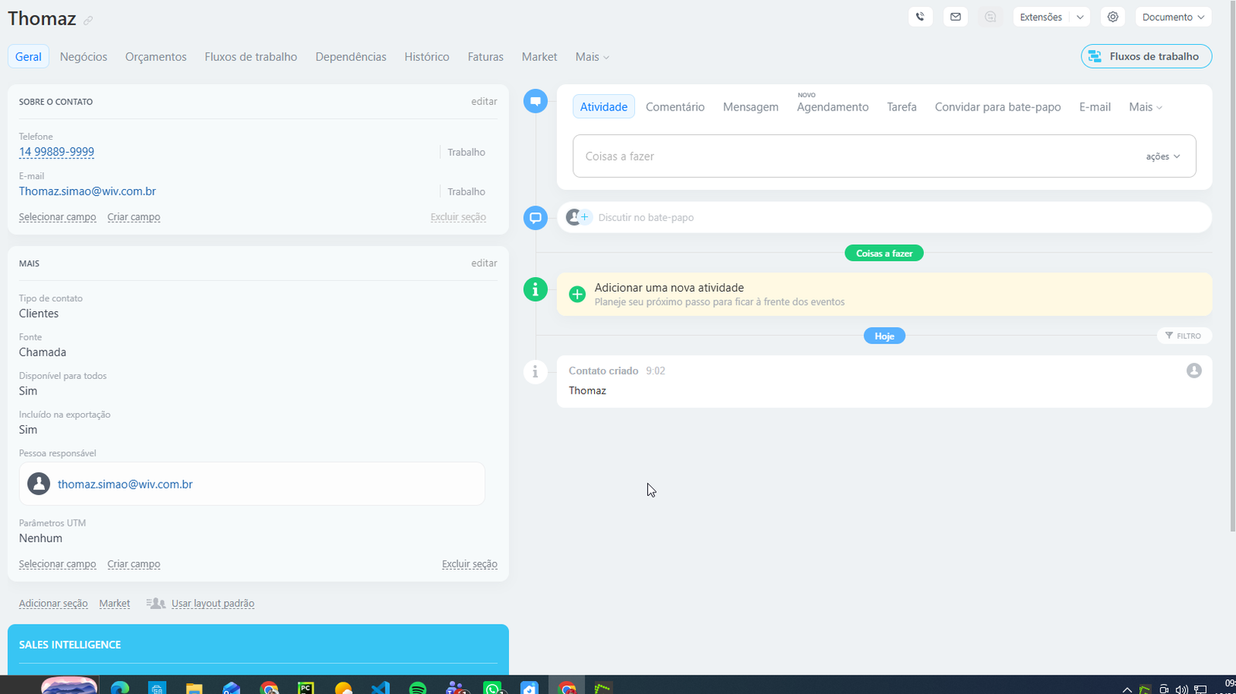Click the responsible person avatar icon
This screenshot has width=1236, height=694.
pyautogui.click(x=39, y=484)
